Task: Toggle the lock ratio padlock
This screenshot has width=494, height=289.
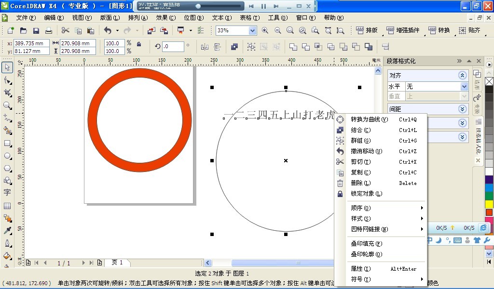Action: (139, 43)
